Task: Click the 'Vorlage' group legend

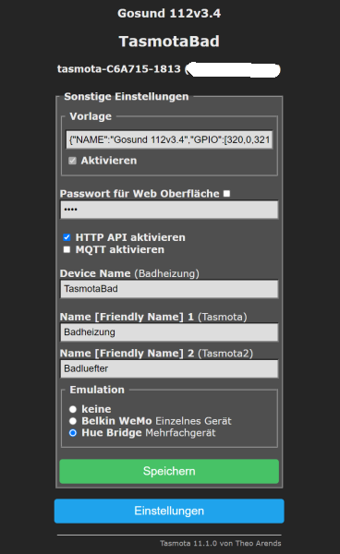Action: [91, 116]
